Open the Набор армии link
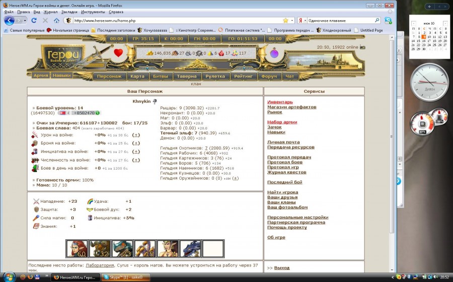Image resolution: width=453 pixels, height=282 pixels. (x=282, y=122)
